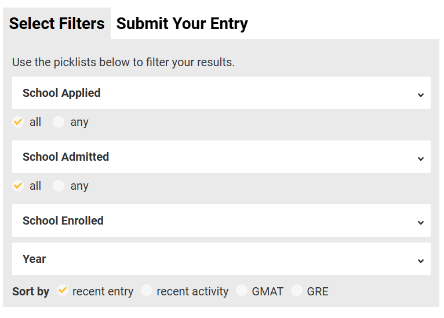Sort results by GRE
Viewport: 444px width, 318px height.
pos(297,291)
